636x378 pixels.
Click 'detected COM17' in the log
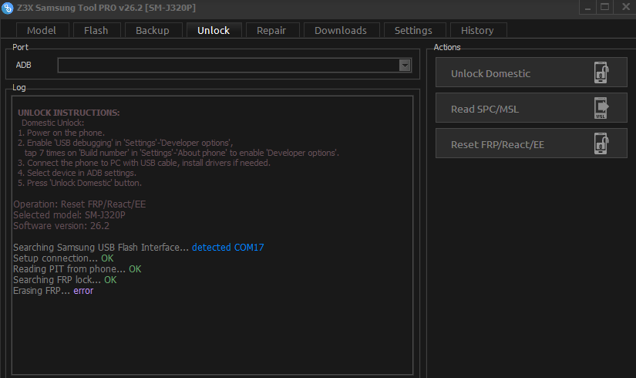click(x=228, y=248)
